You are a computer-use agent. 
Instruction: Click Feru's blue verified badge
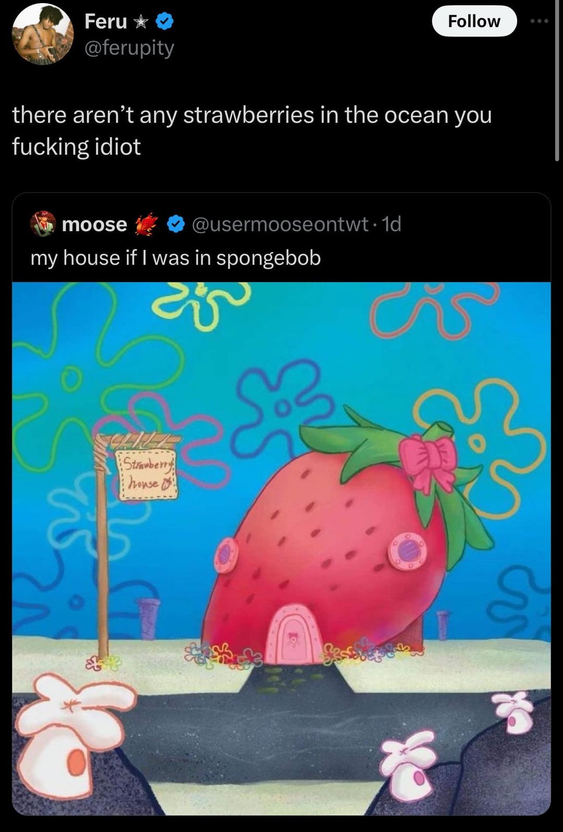pyautogui.click(x=165, y=21)
